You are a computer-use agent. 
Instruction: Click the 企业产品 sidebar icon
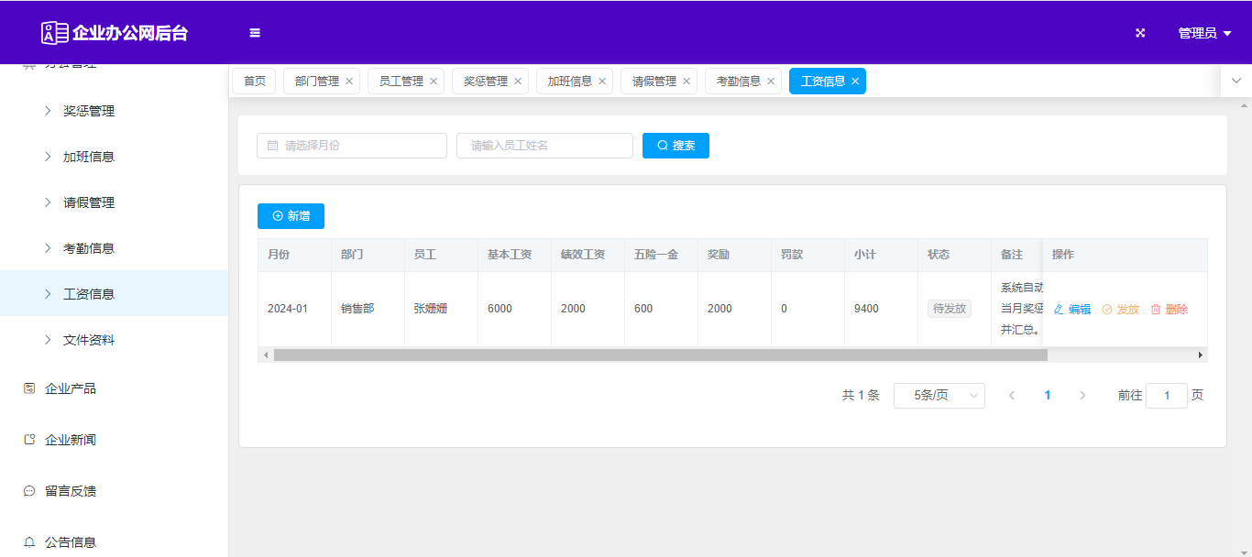coord(29,388)
